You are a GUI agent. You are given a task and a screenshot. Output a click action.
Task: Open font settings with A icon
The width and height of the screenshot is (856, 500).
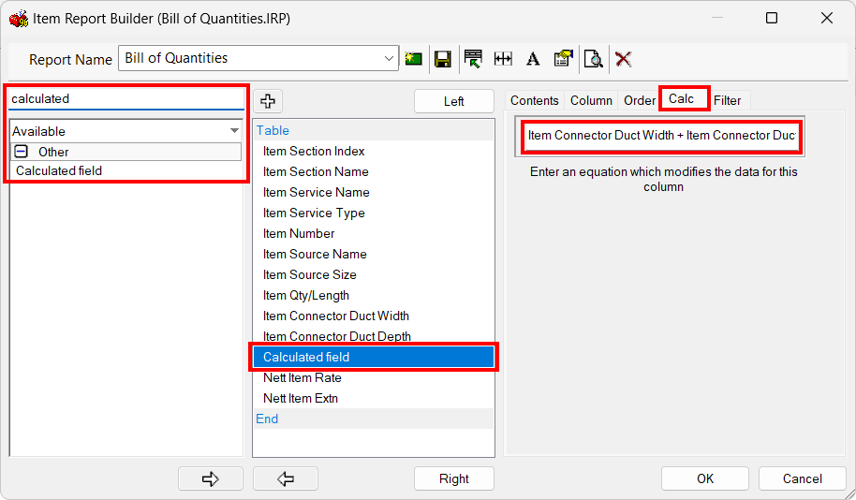click(533, 58)
